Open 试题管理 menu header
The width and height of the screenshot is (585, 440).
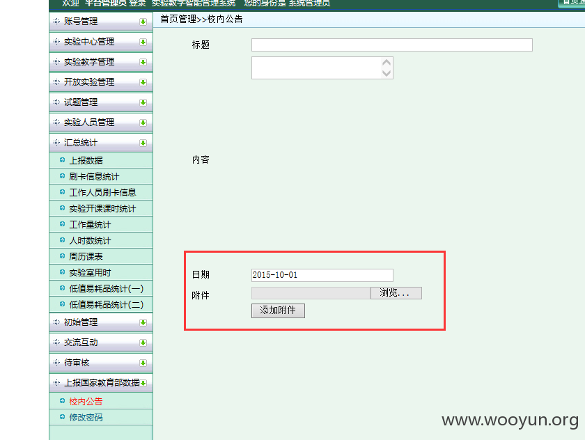tap(101, 102)
